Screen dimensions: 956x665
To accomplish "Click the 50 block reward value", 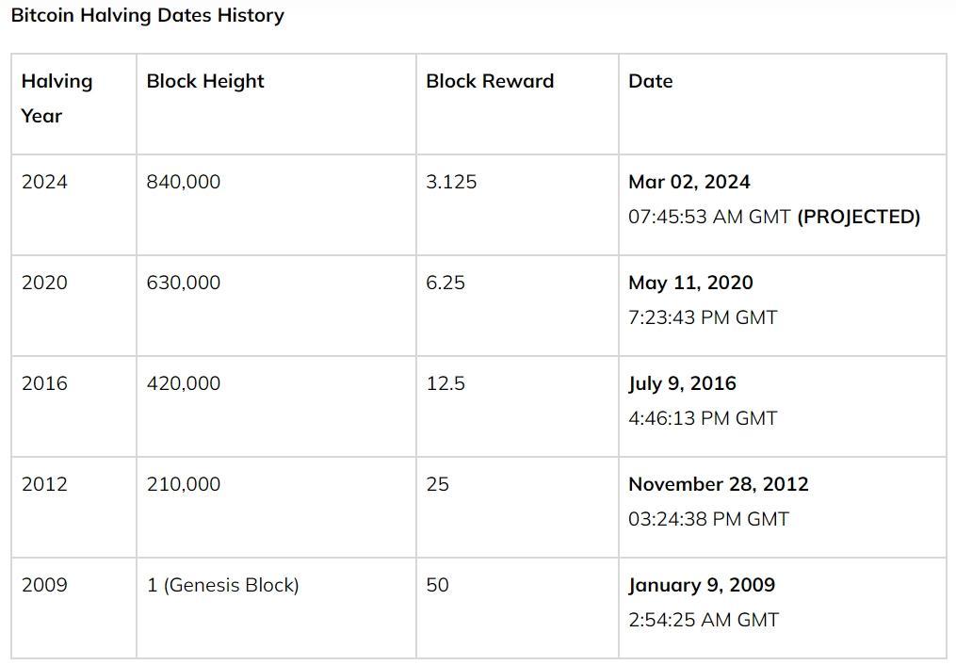I will tap(437, 585).
